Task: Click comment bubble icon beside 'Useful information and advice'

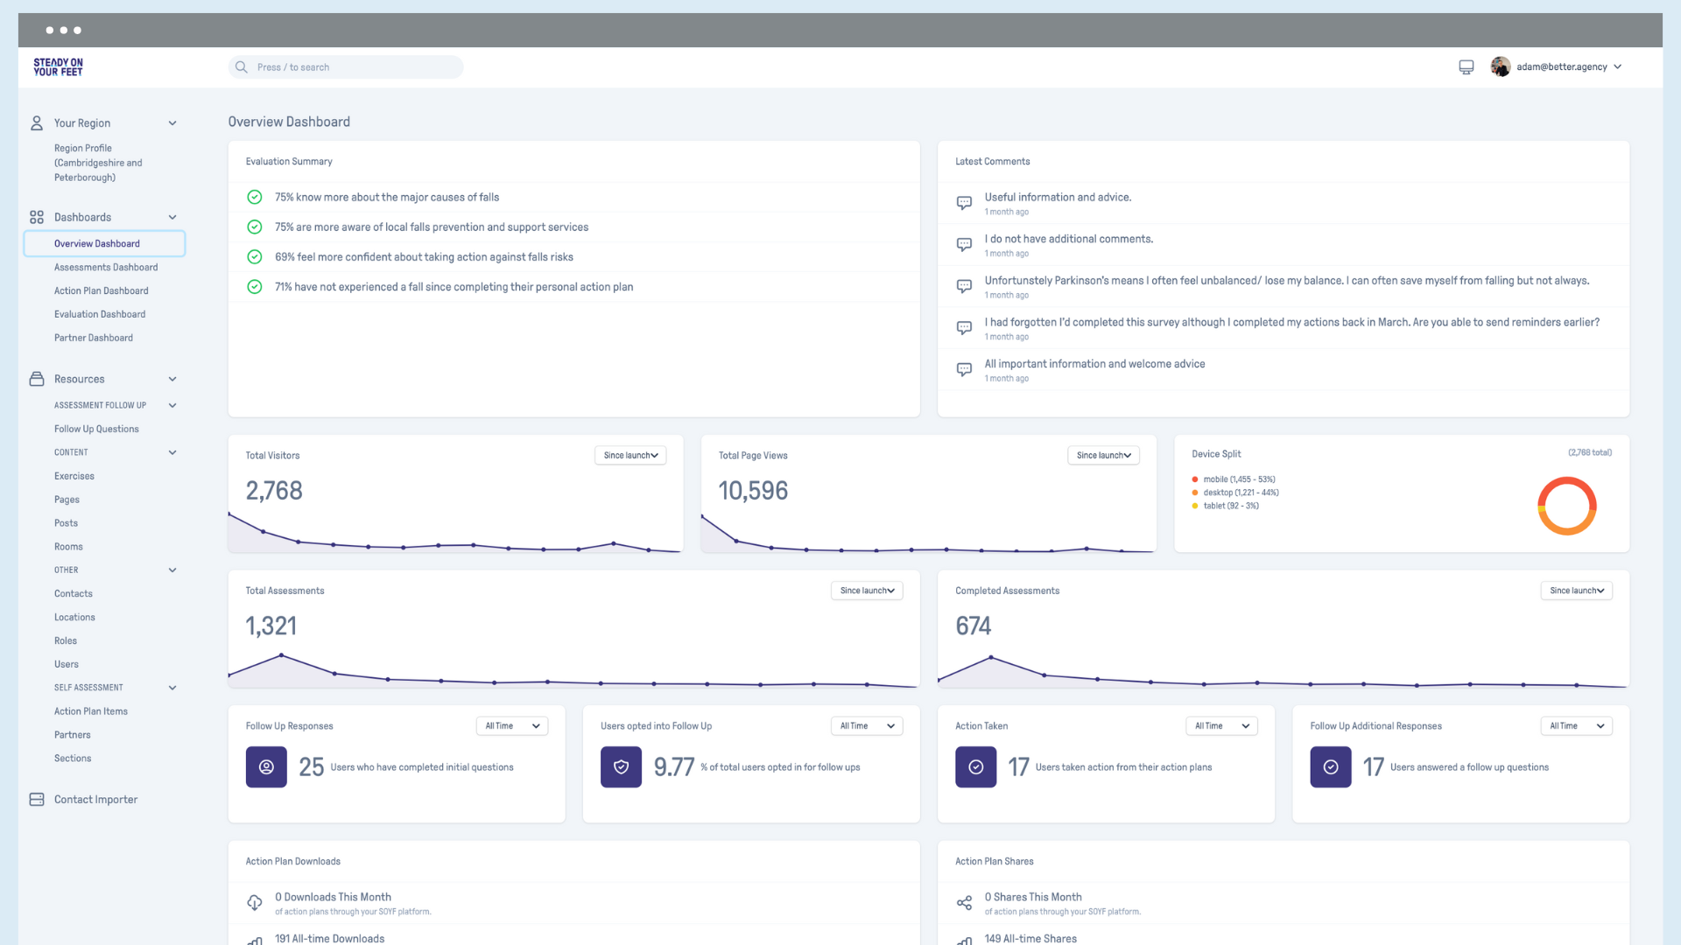Action: click(x=964, y=203)
